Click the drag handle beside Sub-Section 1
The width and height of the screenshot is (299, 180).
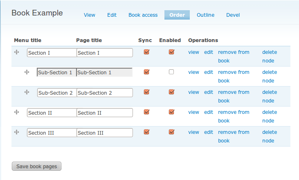27,72
